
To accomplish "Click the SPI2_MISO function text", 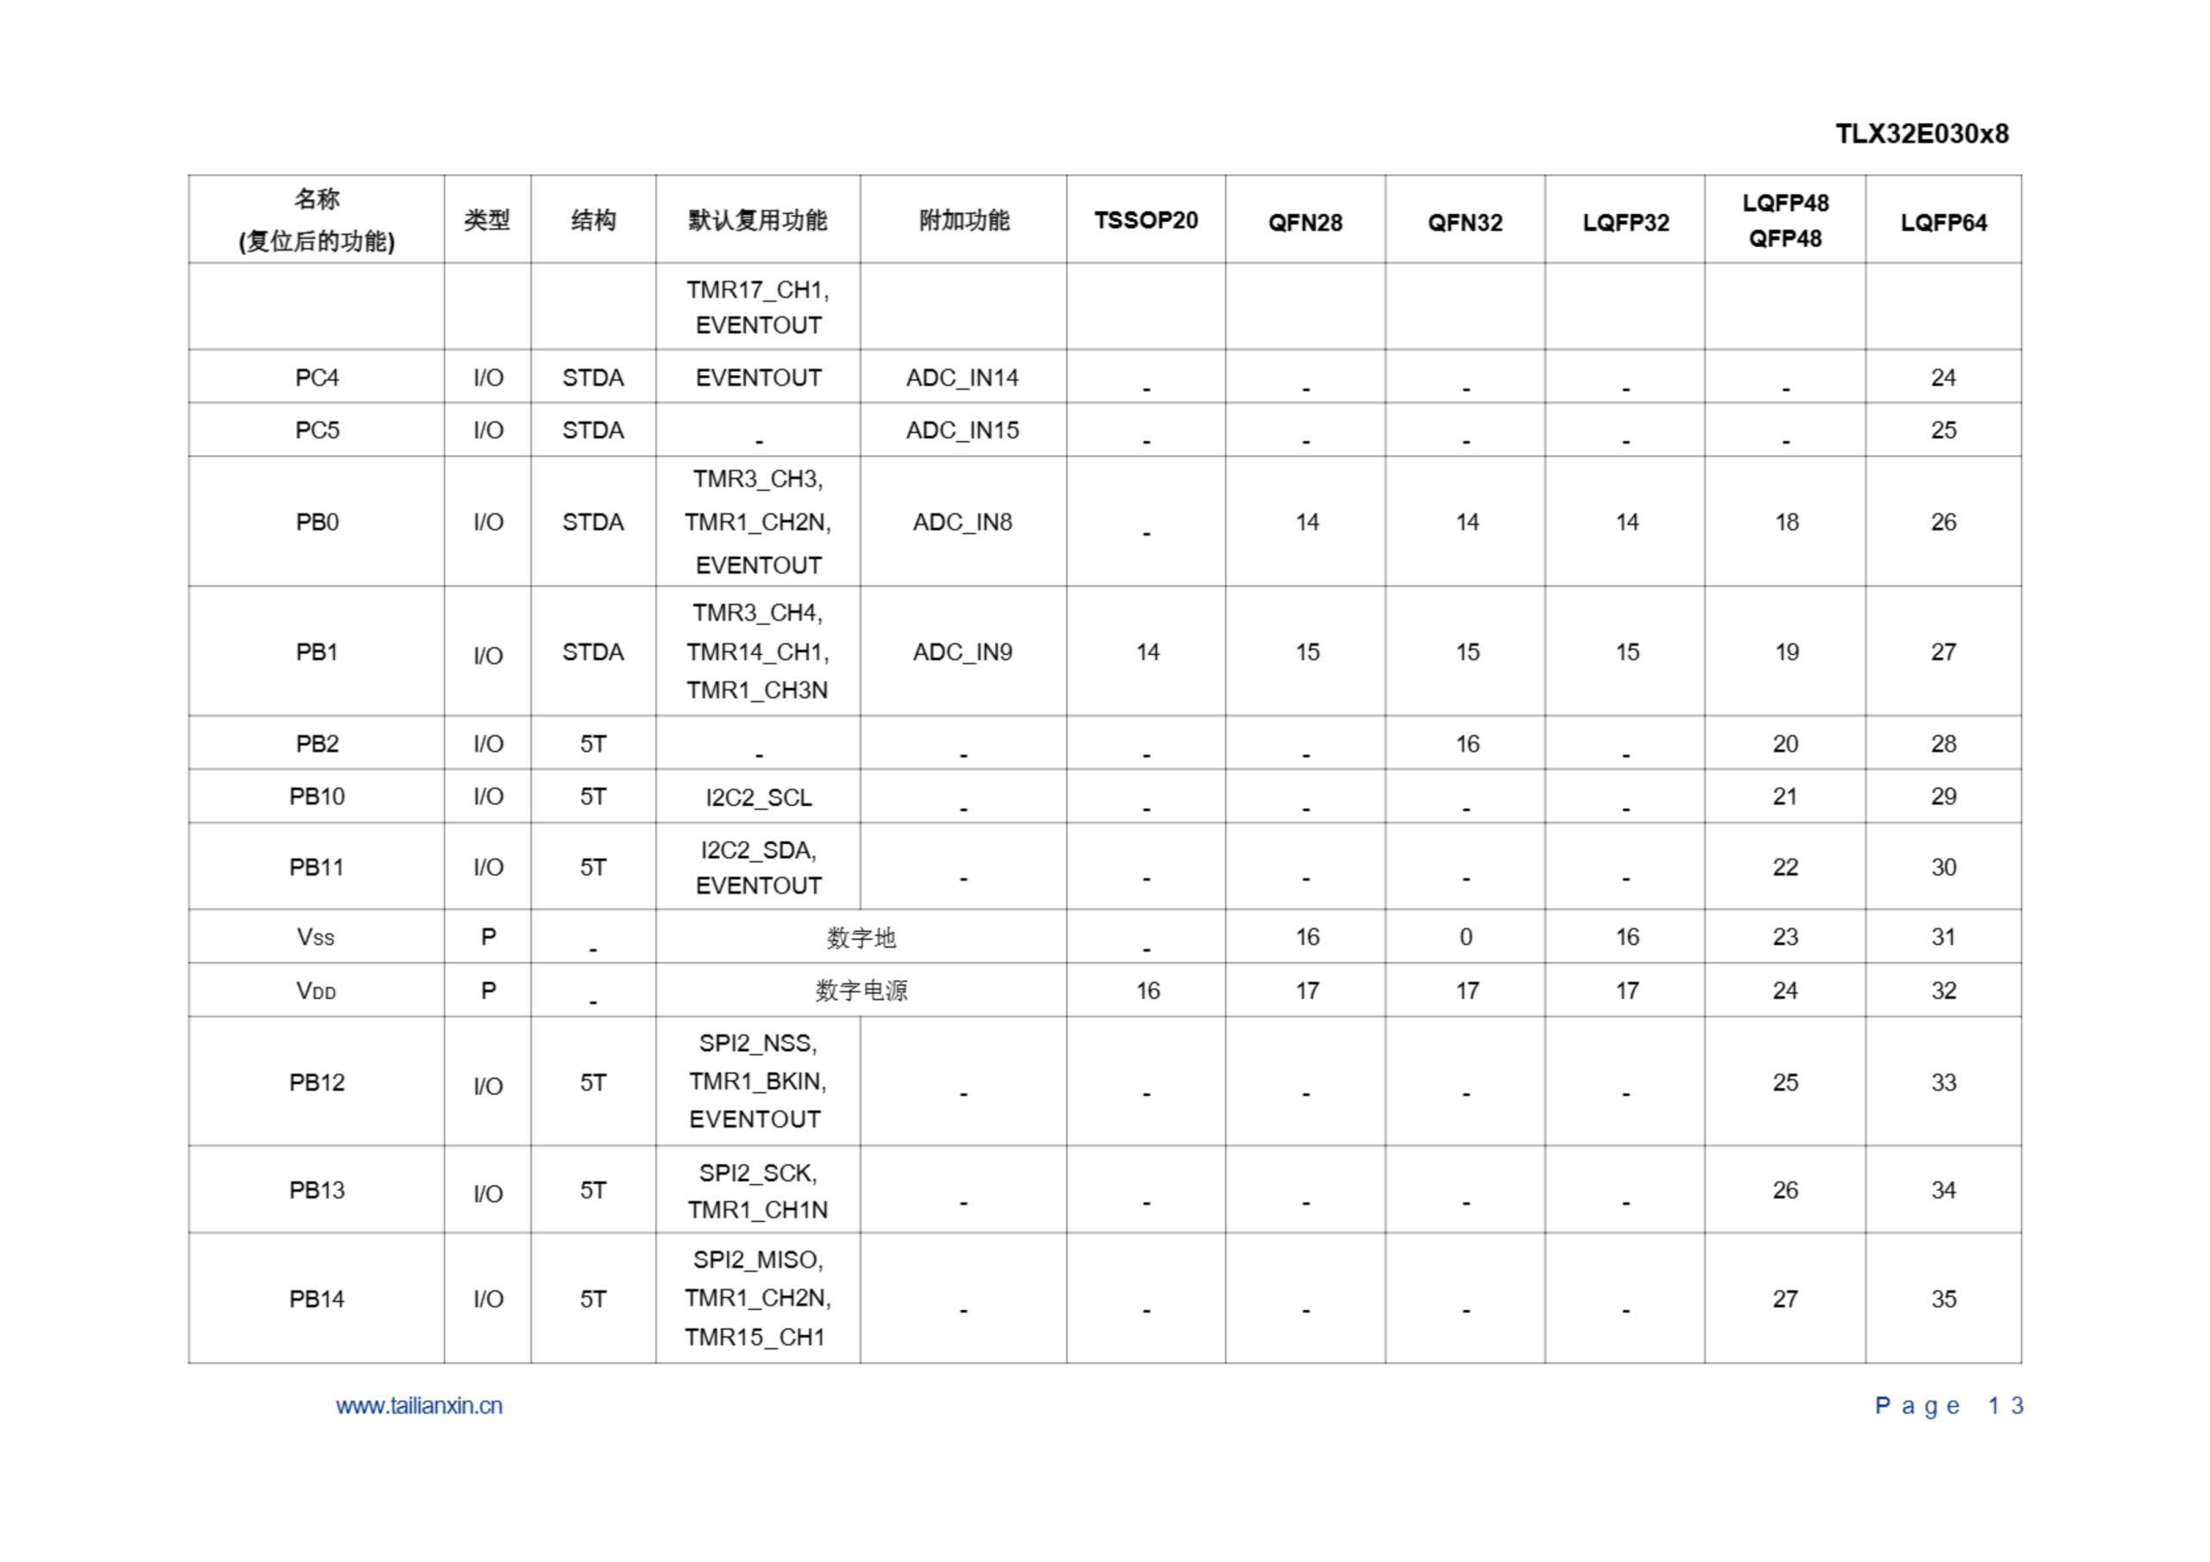I will [757, 1260].
